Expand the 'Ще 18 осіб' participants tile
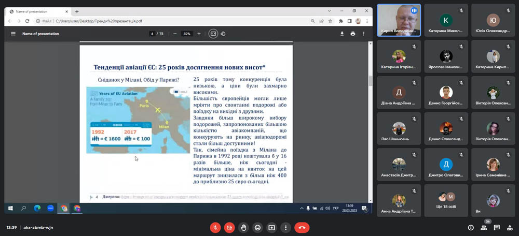Viewport: 519px width, 236px height. [446, 200]
